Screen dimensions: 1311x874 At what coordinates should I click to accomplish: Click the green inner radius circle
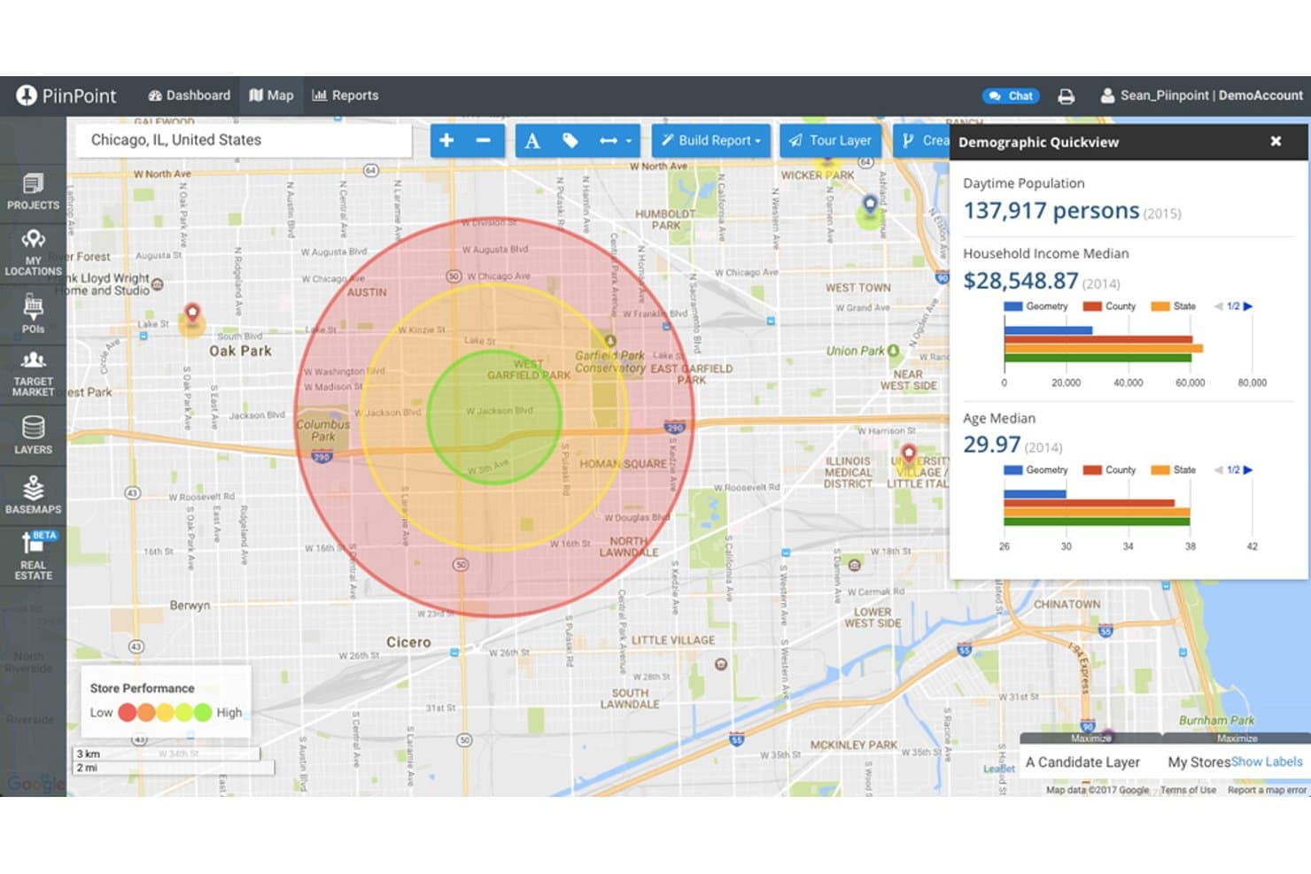click(x=494, y=417)
